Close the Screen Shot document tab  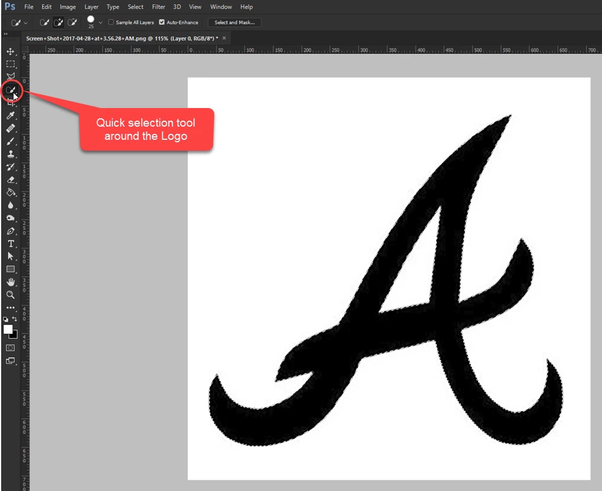[x=224, y=38]
